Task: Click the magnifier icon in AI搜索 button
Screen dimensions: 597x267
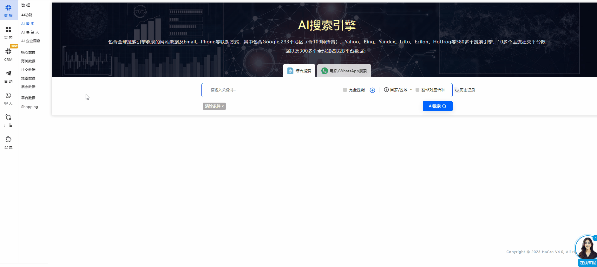Action: [x=444, y=106]
